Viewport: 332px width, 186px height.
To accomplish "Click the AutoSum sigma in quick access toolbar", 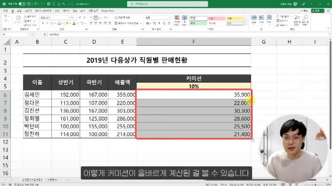I will 54,4.
